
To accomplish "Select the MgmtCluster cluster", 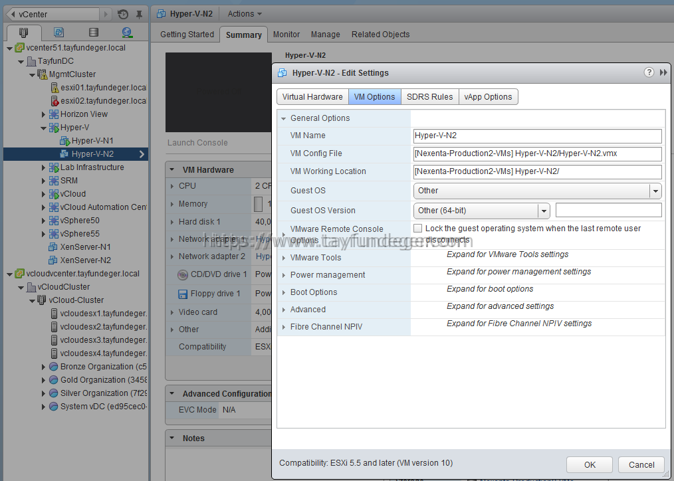I will 72,74.
